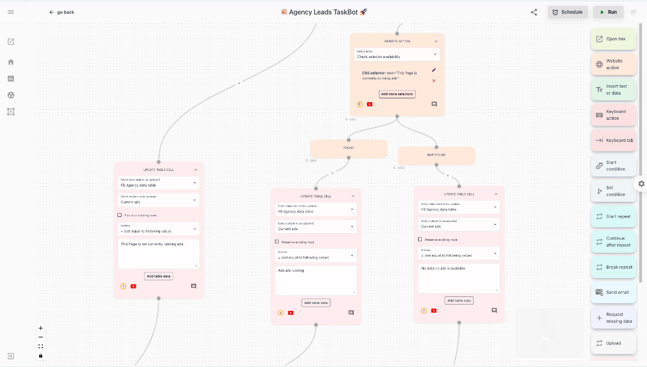Click the canvas lock icon at bottom left
Screen dimensions: 647x367
pos(41,356)
